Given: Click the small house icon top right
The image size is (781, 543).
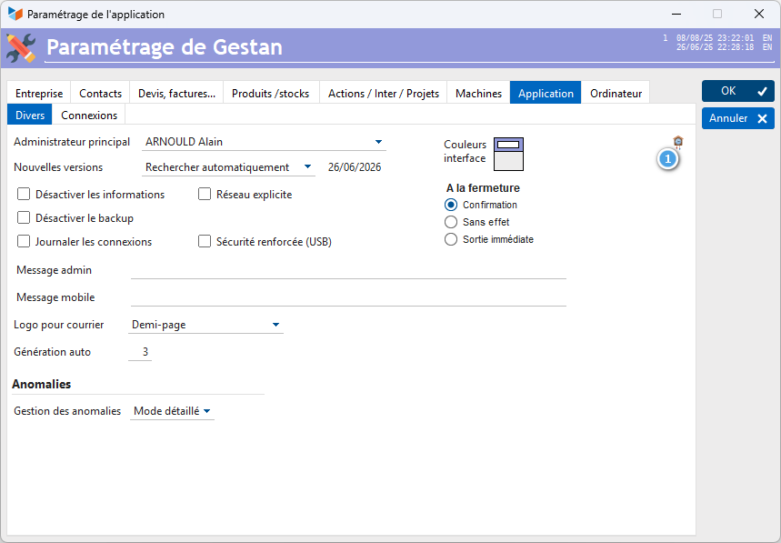Looking at the screenshot, I should click(x=678, y=142).
